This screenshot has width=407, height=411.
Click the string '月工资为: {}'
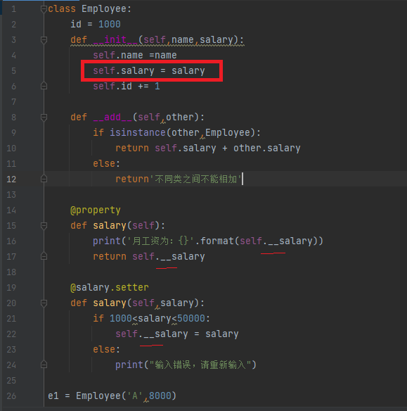click(x=161, y=241)
